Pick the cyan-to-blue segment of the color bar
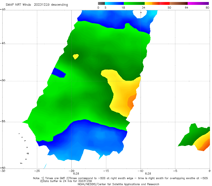This screenshot has width=212, height=186. coord(114,3)
